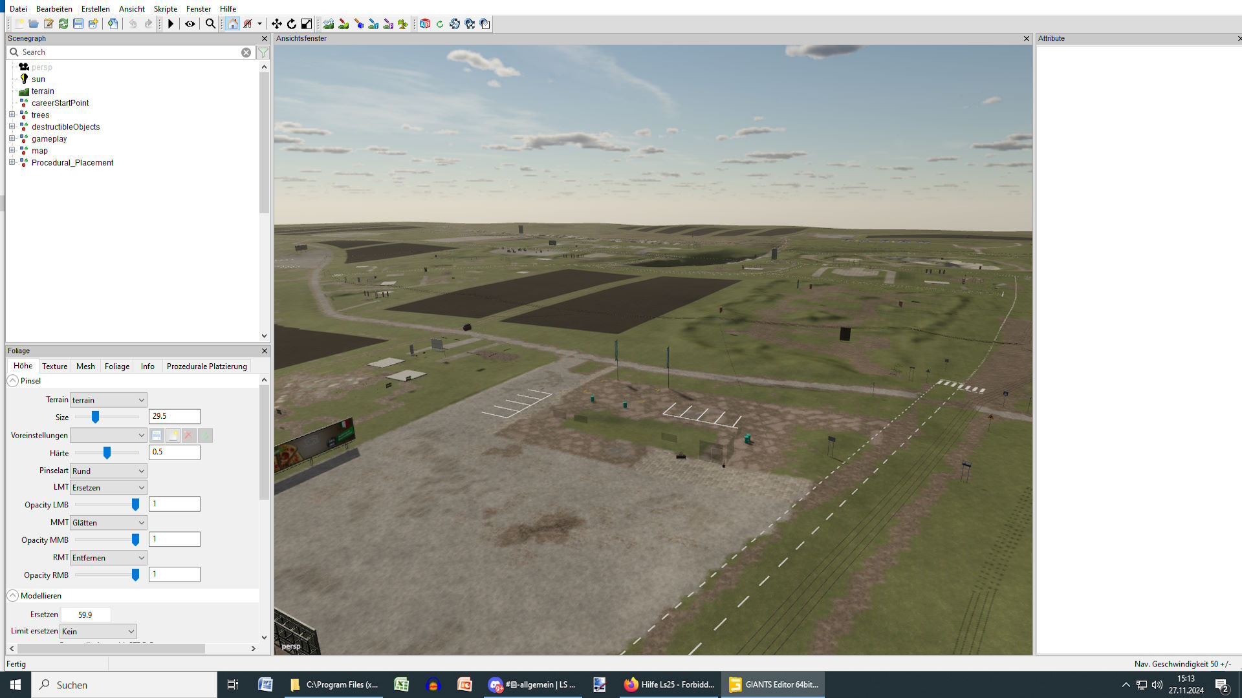This screenshot has height=698, width=1242.
Task: Collapse the Modellieren section
Action: (x=13, y=595)
